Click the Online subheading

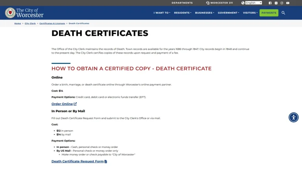click(57, 77)
